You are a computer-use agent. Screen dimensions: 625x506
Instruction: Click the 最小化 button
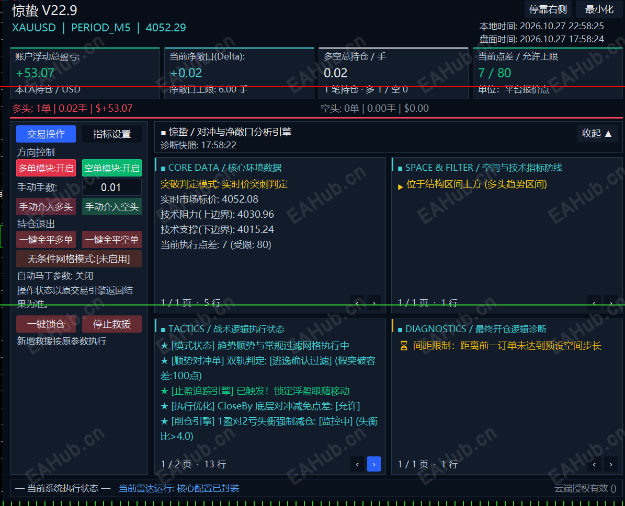[599, 9]
